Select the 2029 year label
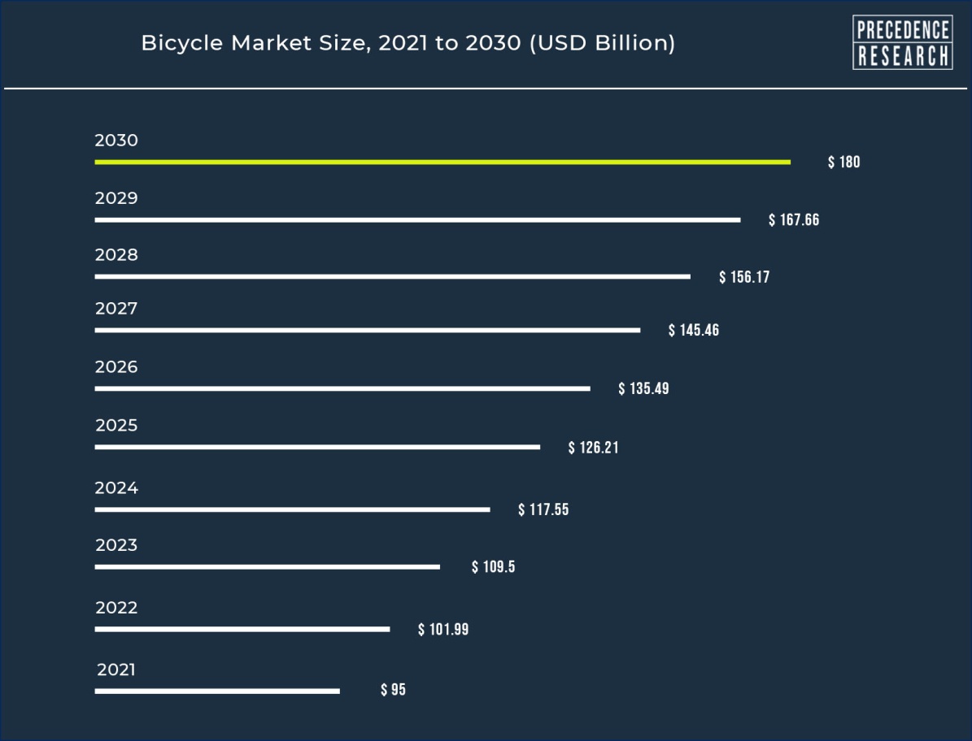The height and width of the screenshot is (741, 972). pyautogui.click(x=116, y=198)
